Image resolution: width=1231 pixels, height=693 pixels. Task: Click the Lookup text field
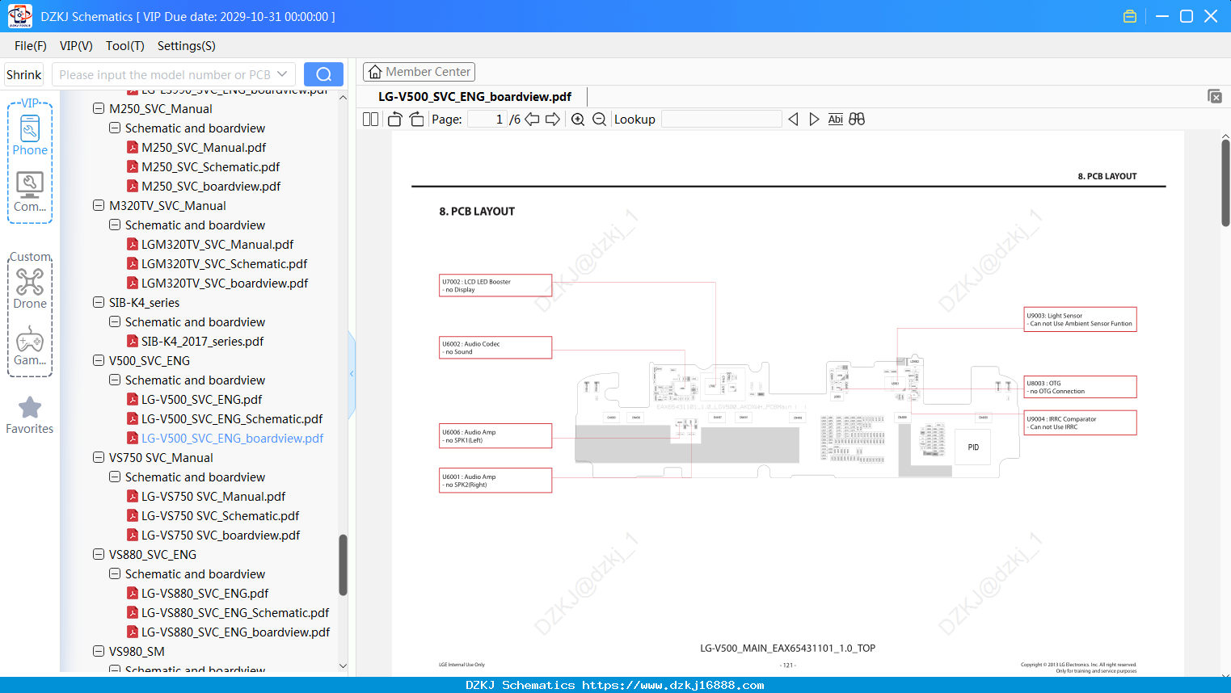pos(722,120)
